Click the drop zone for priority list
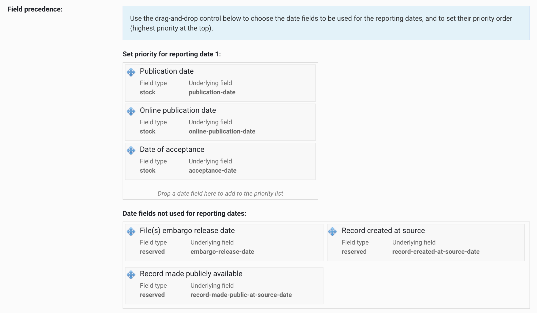Screen dimensions: 537x313 click(220, 193)
